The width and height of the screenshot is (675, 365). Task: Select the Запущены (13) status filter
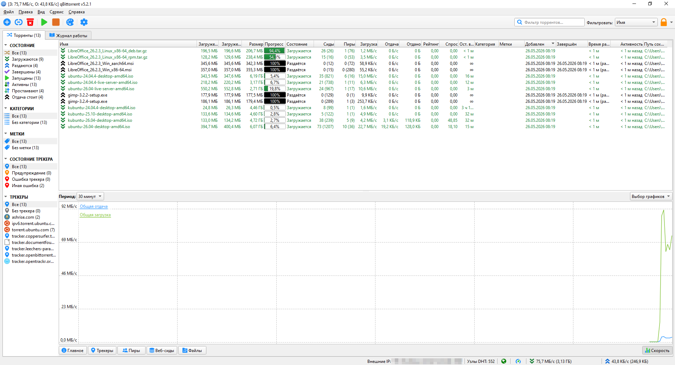tap(30, 78)
